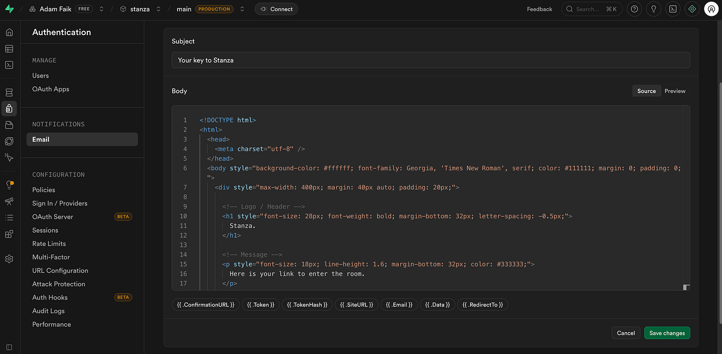Image resolution: width=722 pixels, height=354 pixels.
Task: Open the Table Editor from the sidebar
Action: coord(9,49)
